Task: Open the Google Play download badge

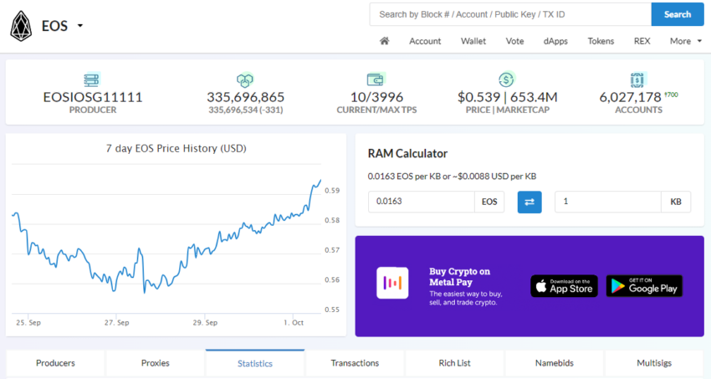Action: click(644, 286)
